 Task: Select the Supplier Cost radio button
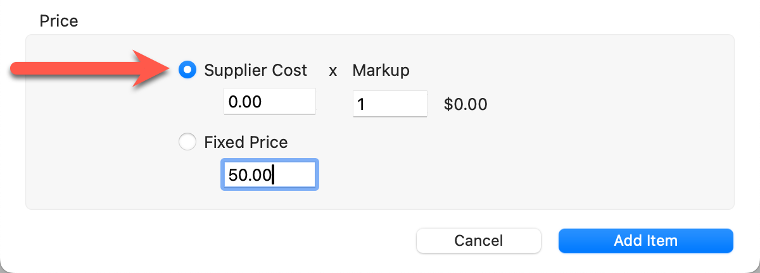coord(188,70)
